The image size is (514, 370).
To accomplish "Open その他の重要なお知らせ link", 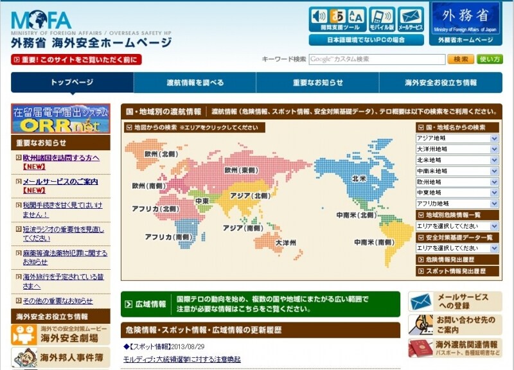I will coord(58,301).
